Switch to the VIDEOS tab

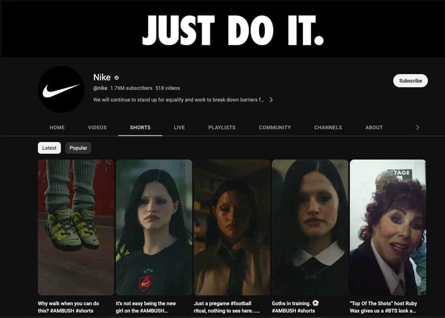[97, 127]
